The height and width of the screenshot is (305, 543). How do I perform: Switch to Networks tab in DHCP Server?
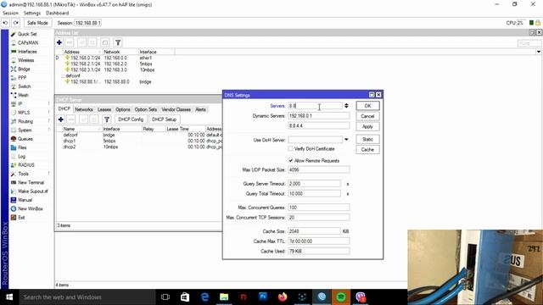(84, 109)
